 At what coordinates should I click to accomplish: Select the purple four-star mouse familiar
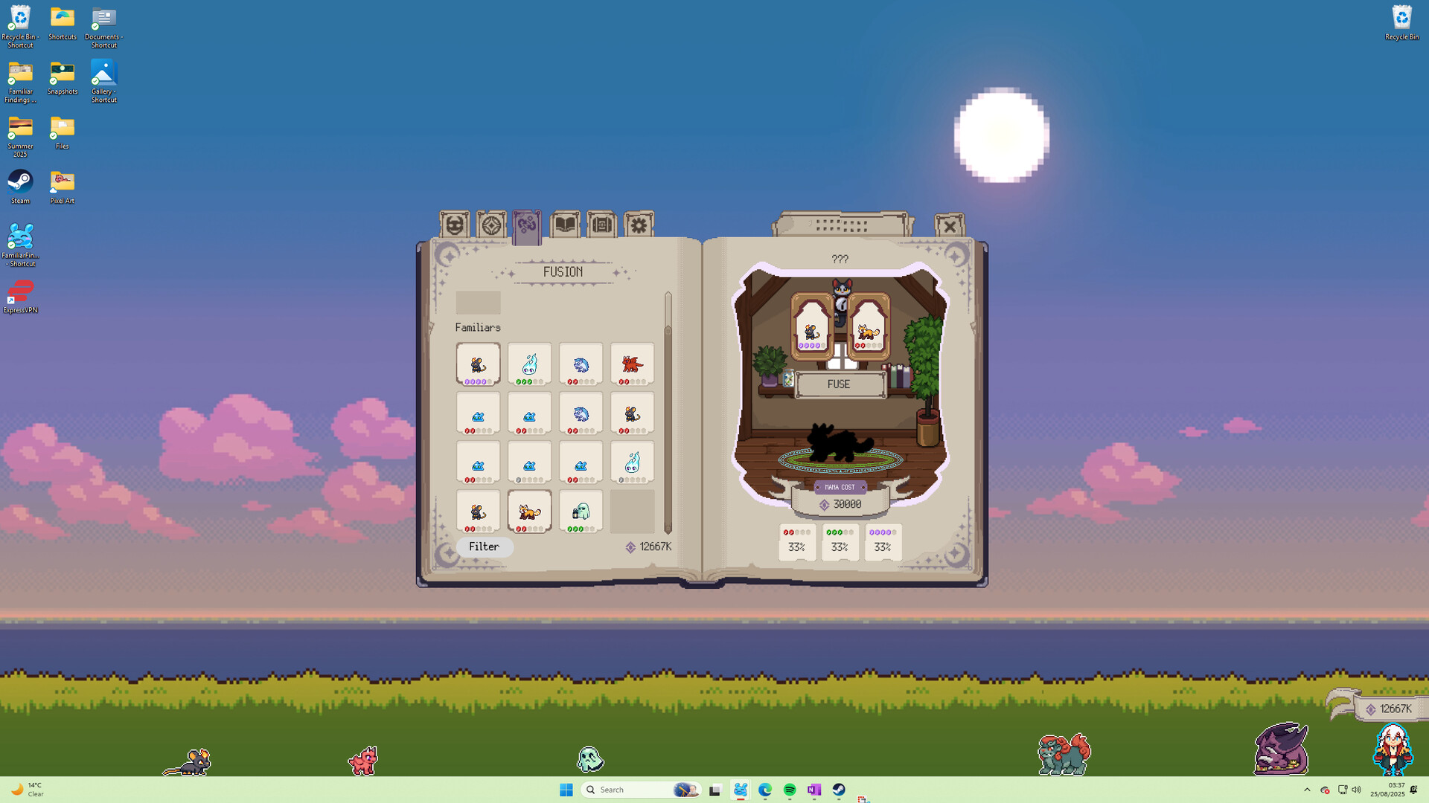[x=478, y=364]
